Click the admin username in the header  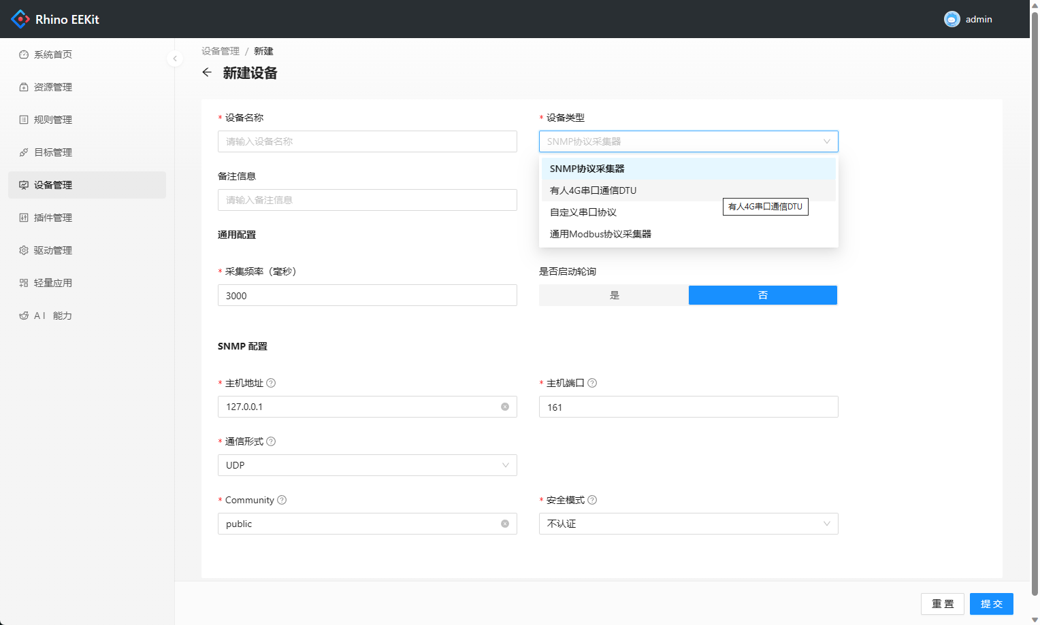(x=979, y=19)
